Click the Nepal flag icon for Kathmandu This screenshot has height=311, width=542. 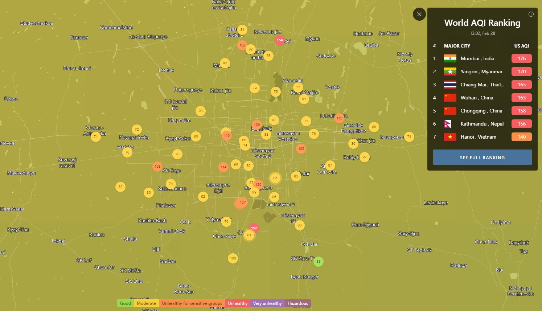[x=450, y=124]
